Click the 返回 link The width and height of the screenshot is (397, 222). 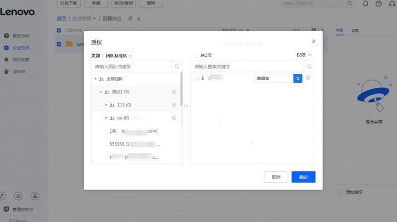[x=62, y=18]
